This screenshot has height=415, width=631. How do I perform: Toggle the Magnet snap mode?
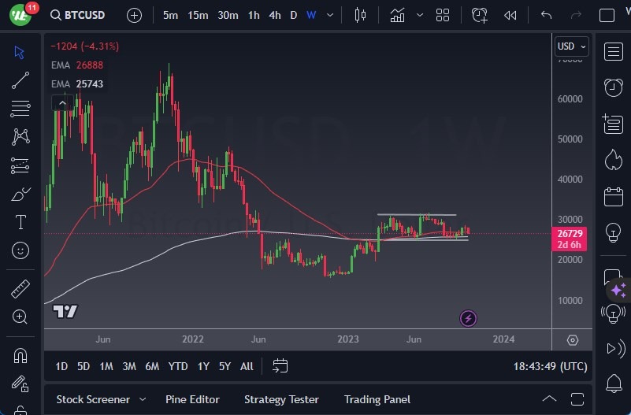pos(20,356)
